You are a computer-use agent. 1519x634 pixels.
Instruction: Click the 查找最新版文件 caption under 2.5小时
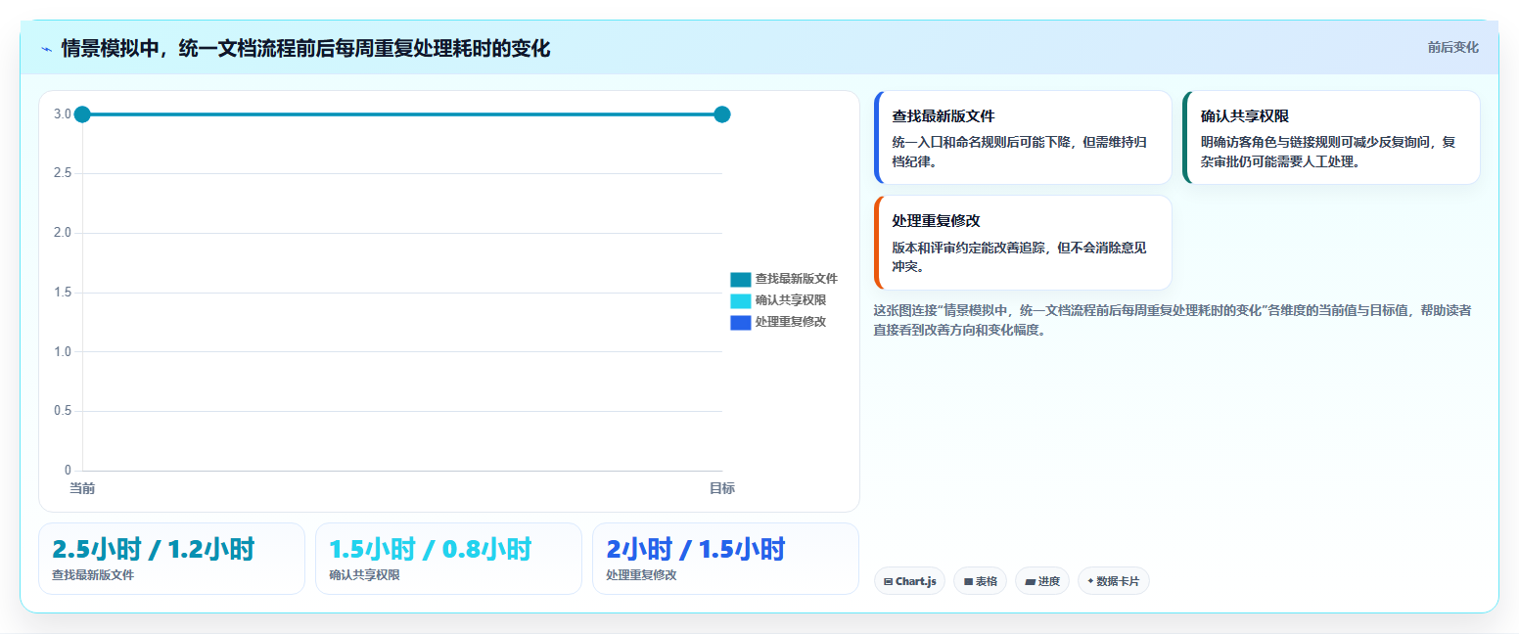tap(93, 575)
